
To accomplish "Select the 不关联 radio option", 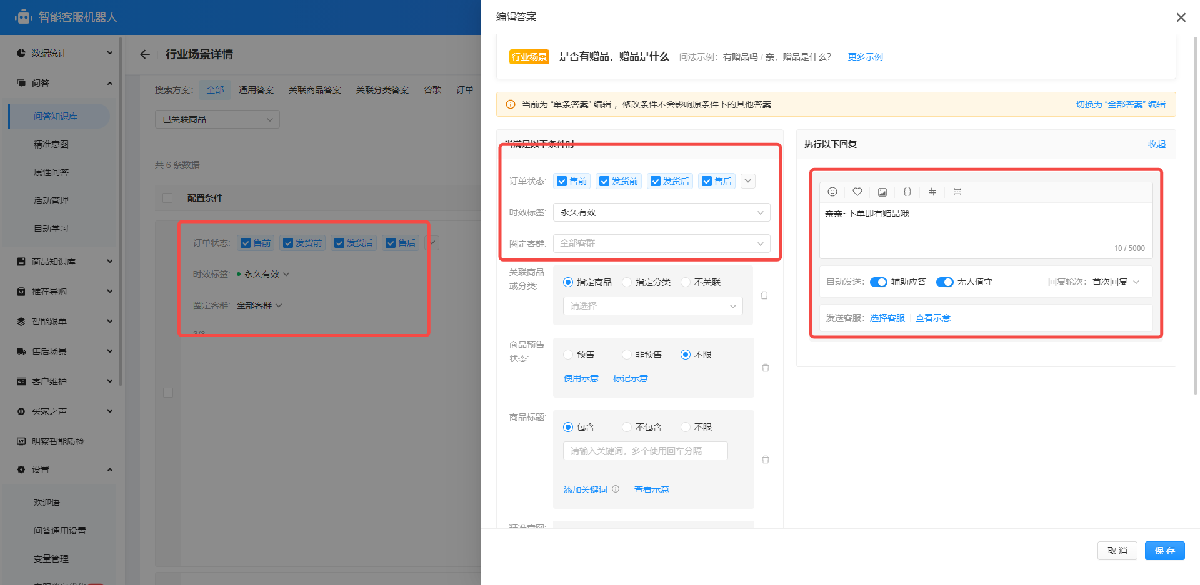I will 686,282.
